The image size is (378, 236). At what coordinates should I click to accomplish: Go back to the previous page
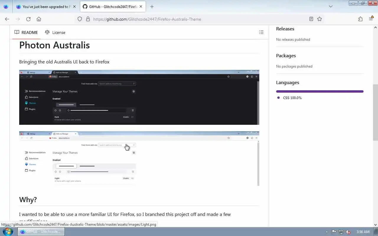7,19
